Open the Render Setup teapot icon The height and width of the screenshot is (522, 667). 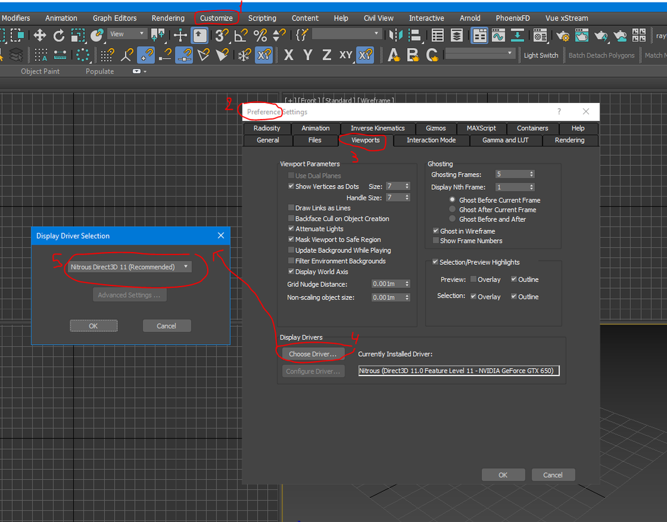tap(563, 35)
